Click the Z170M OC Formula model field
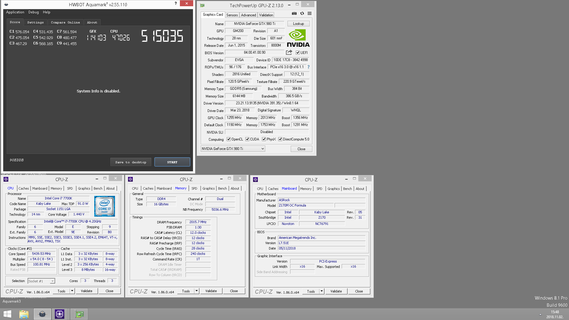 tap(306, 205)
